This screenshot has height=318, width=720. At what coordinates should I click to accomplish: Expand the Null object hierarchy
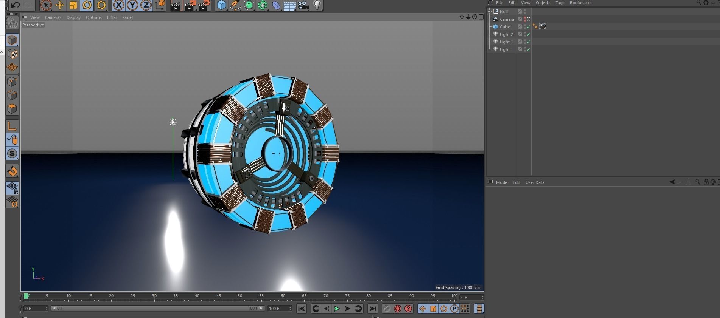[x=490, y=12]
